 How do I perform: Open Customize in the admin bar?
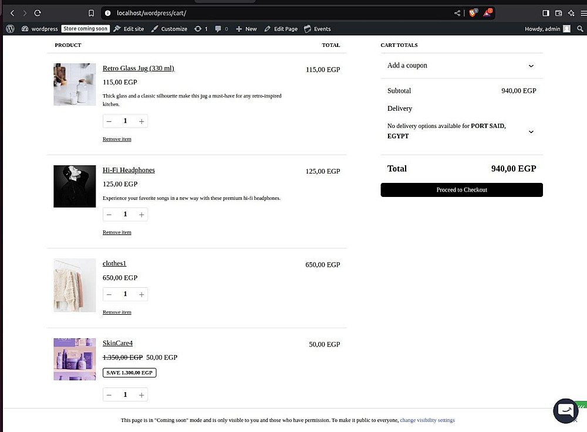coord(169,29)
